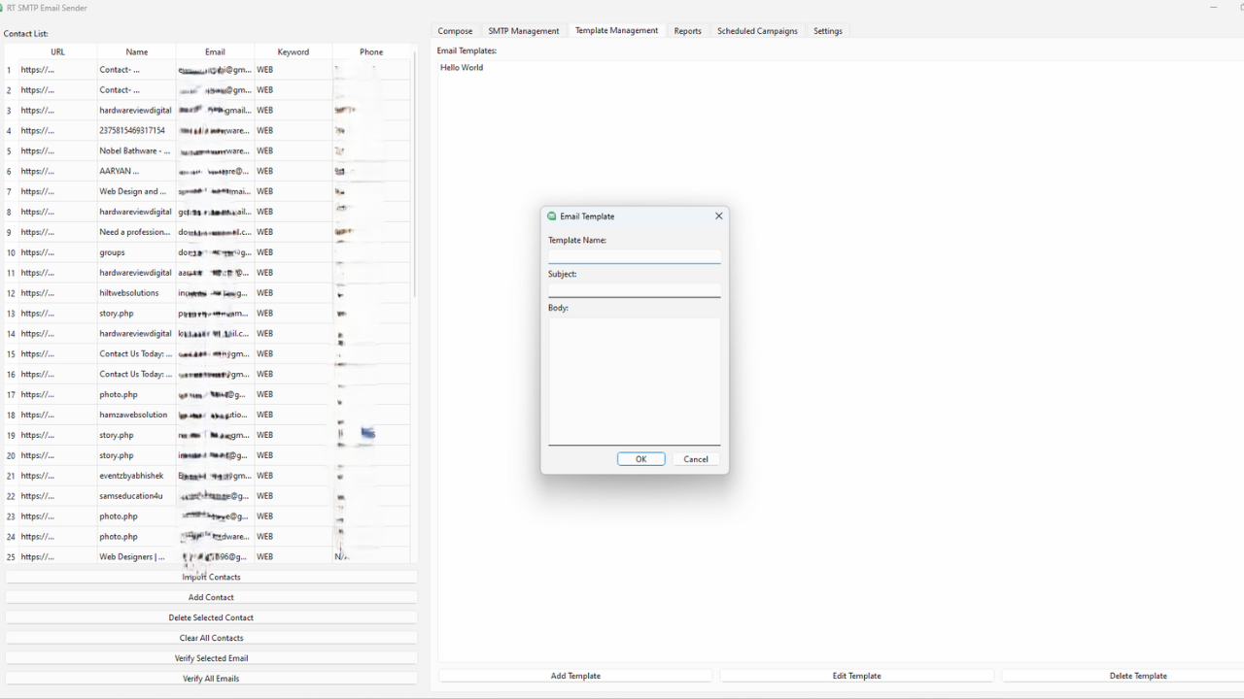Screen dimensions: 1244x699
Task: Open the Scheduled Campaigns tab
Action: point(757,30)
